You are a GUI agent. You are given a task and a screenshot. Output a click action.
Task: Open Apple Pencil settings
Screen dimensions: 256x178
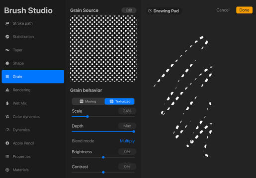click(33, 143)
